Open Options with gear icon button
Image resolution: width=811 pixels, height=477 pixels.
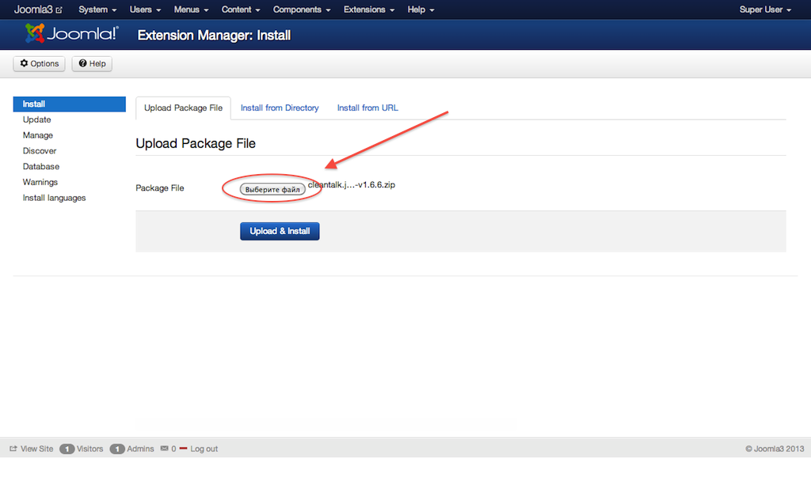(39, 63)
